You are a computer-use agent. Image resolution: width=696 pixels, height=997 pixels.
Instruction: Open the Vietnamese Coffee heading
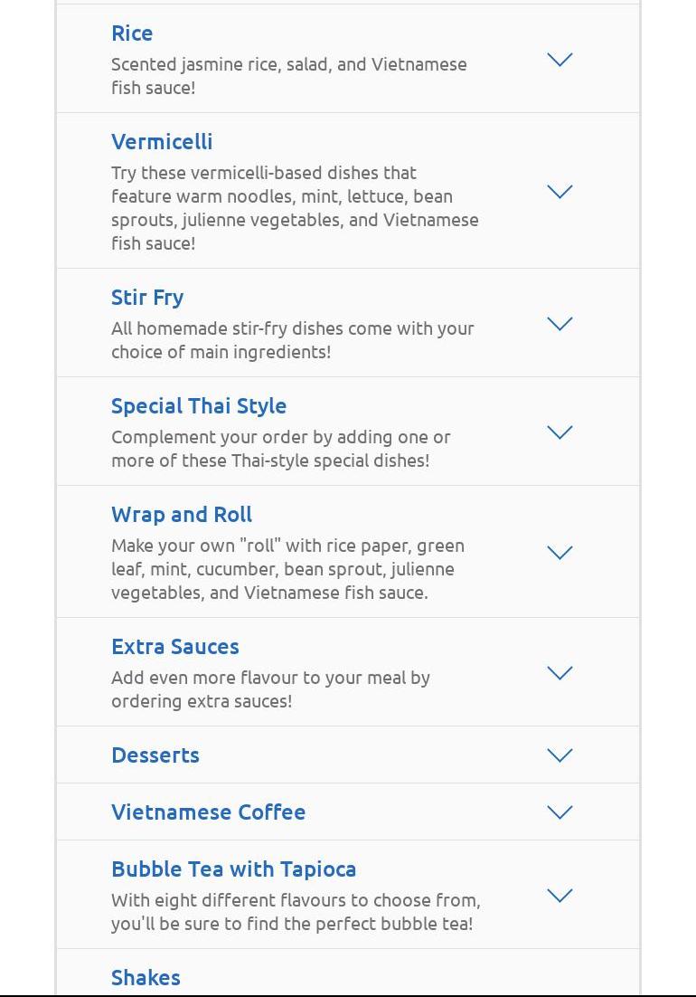[x=208, y=812]
